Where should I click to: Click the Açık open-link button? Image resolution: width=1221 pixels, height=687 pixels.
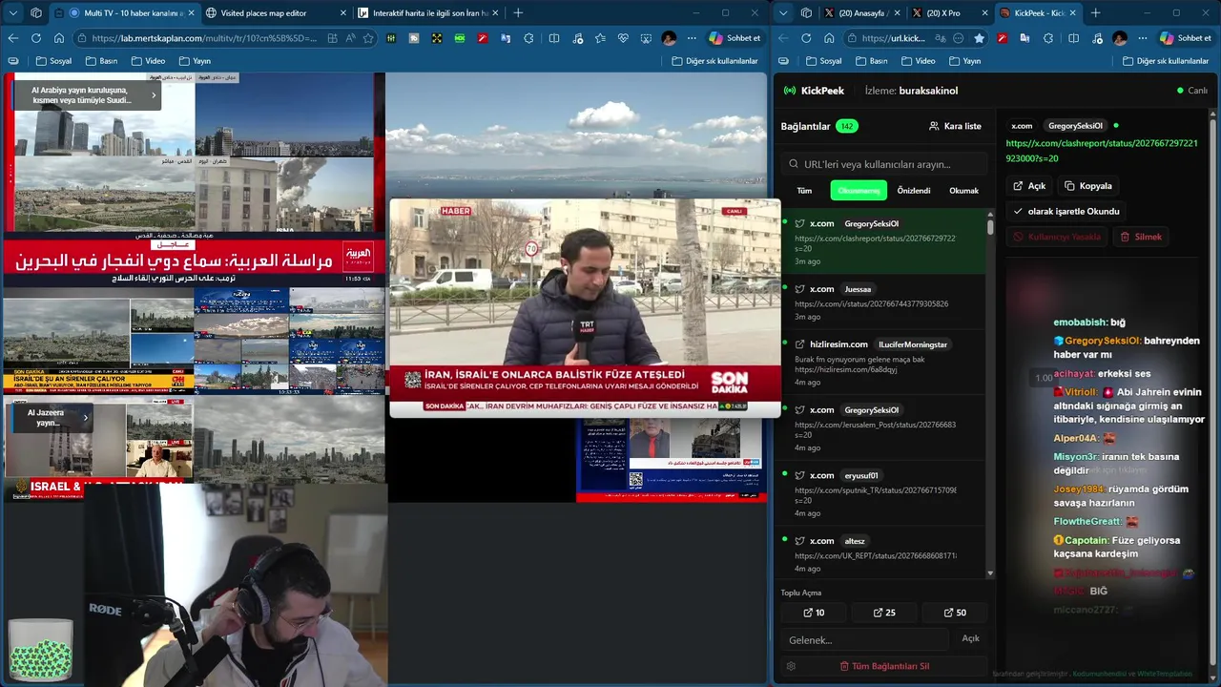[x=1029, y=186]
